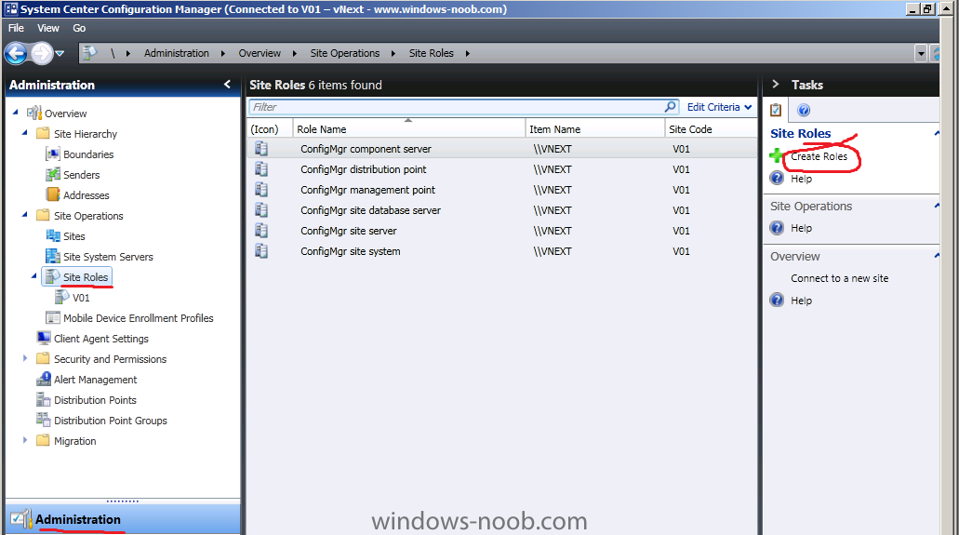
Task: Click the ConfigMgr management point row icon
Action: [x=261, y=190]
